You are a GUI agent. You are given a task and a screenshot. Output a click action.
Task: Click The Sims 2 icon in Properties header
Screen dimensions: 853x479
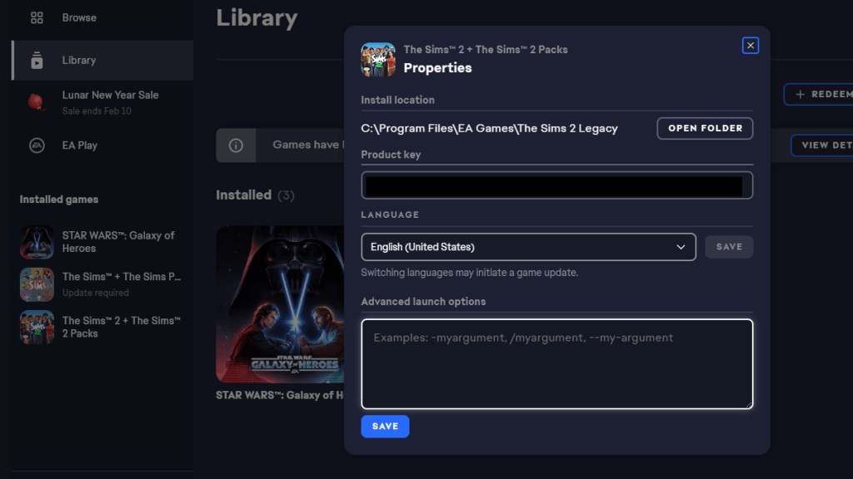coord(378,60)
